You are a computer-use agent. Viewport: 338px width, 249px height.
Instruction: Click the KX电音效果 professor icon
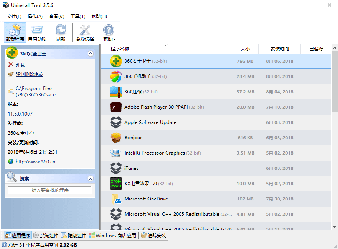[116, 184]
